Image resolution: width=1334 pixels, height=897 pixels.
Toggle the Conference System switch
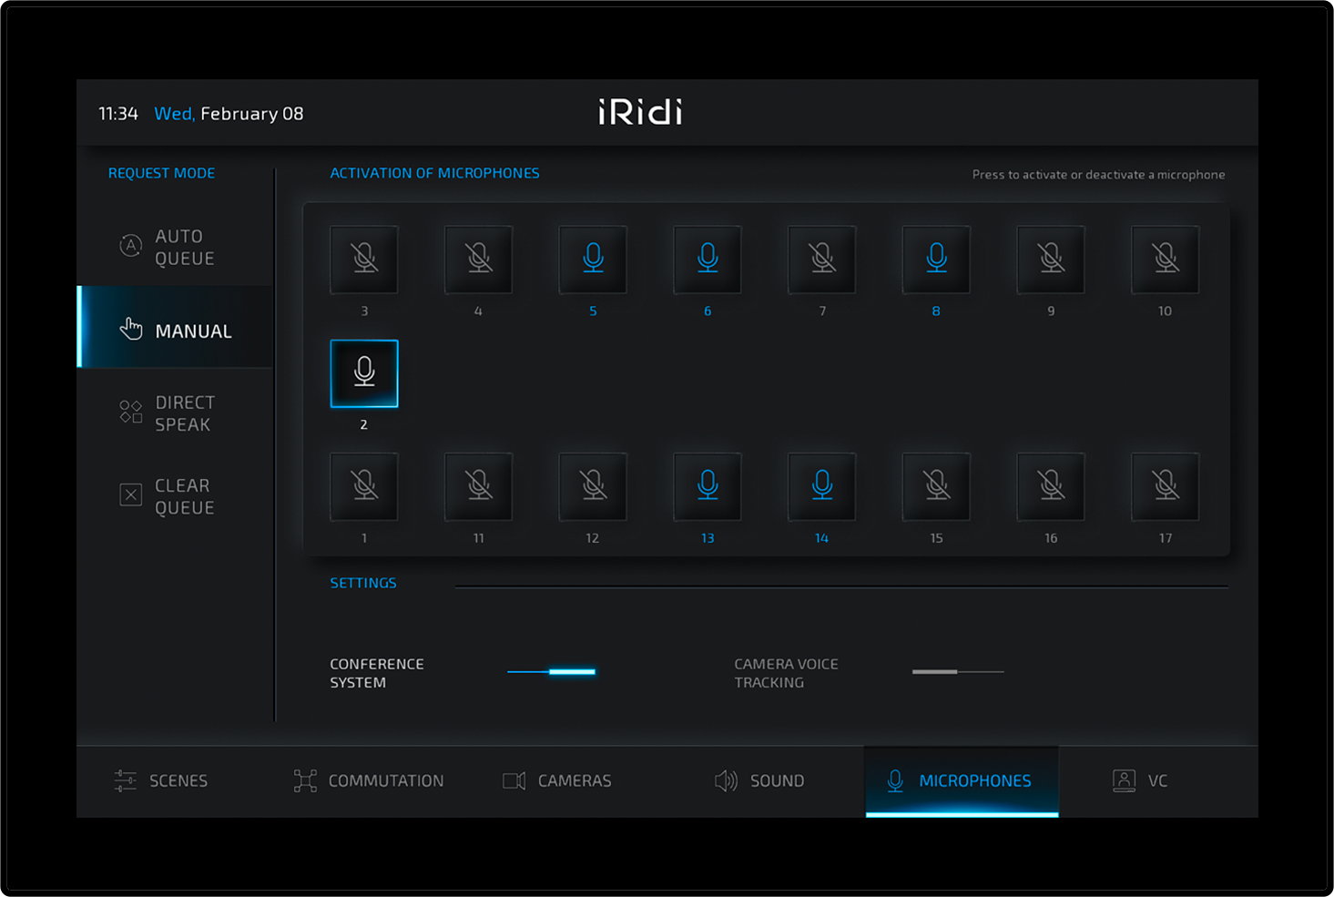(x=552, y=672)
